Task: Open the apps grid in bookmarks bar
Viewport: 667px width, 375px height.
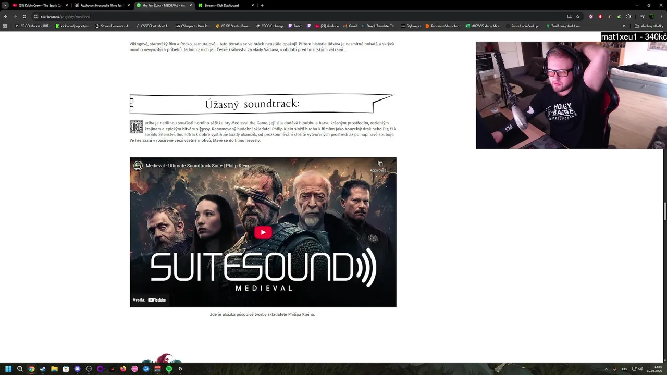Action: click(5, 26)
